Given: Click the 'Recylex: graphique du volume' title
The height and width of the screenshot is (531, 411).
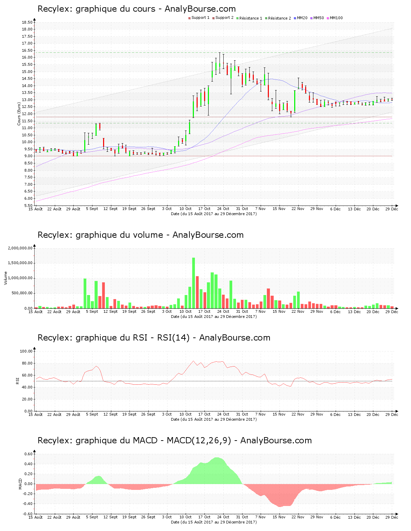Looking at the screenshot, I should click(140, 235).
